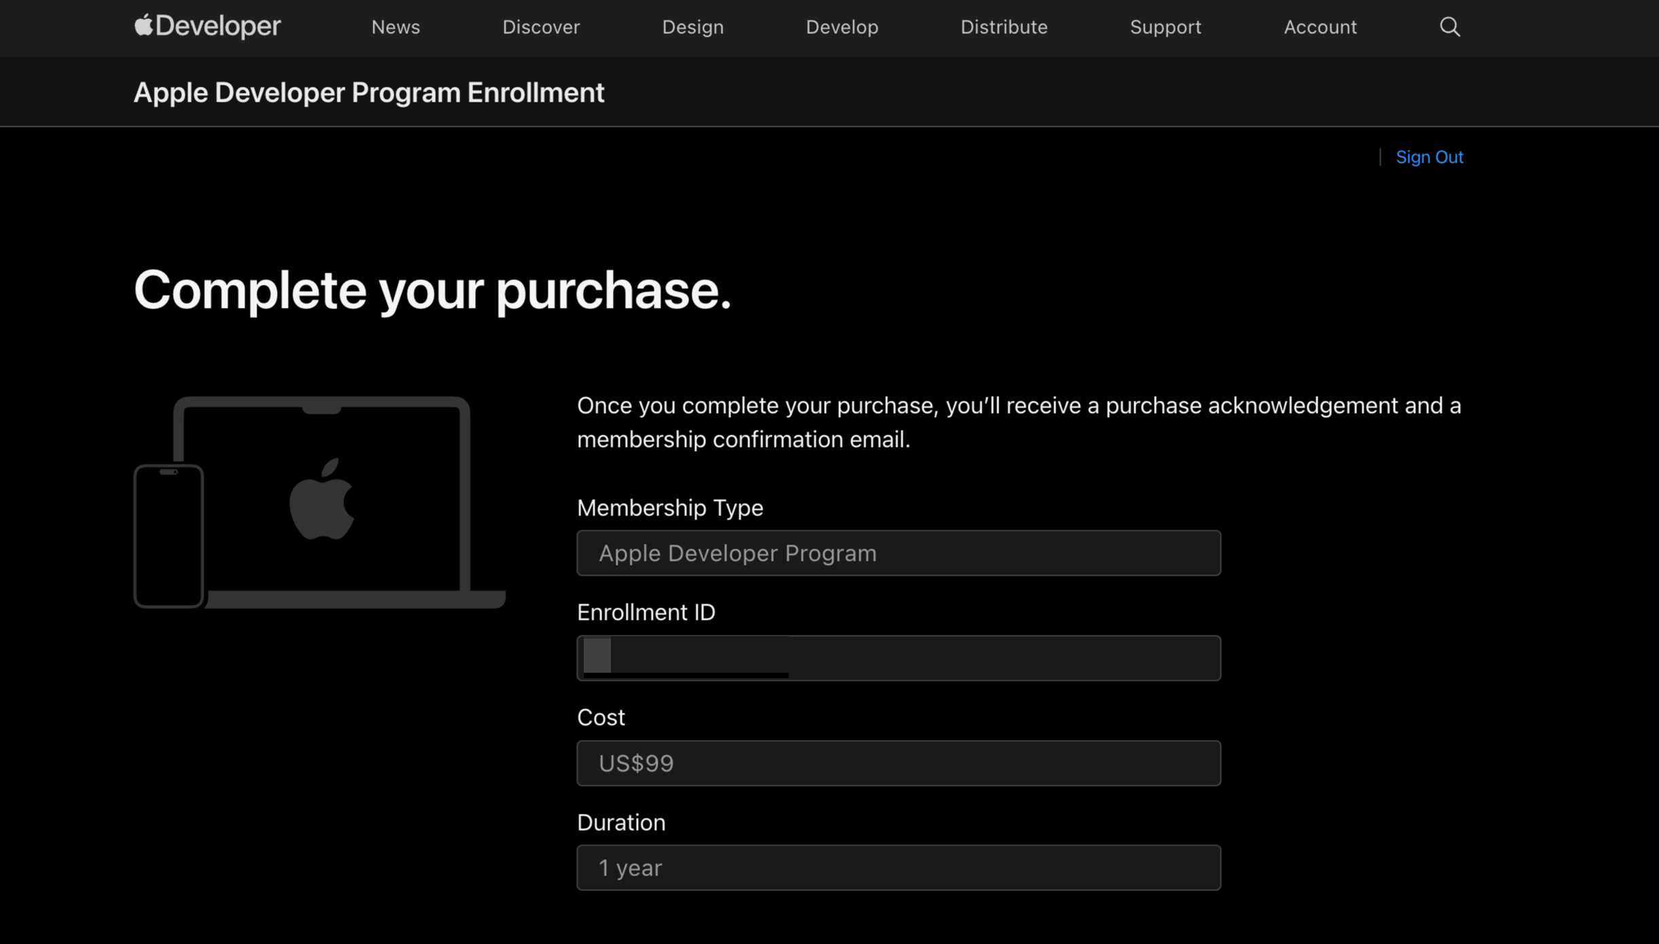Open the Account nav link
The height and width of the screenshot is (944, 1659).
point(1320,27)
